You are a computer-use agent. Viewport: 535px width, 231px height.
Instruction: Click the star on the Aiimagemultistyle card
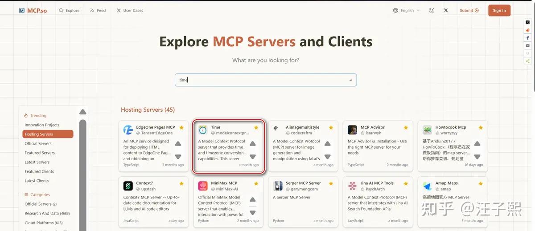[331, 128]
